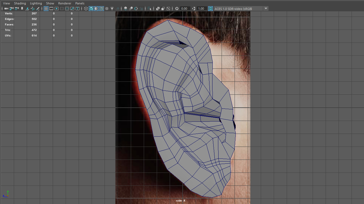Open the Shading menu
This screenshot has width=364, height=204.
20,3
